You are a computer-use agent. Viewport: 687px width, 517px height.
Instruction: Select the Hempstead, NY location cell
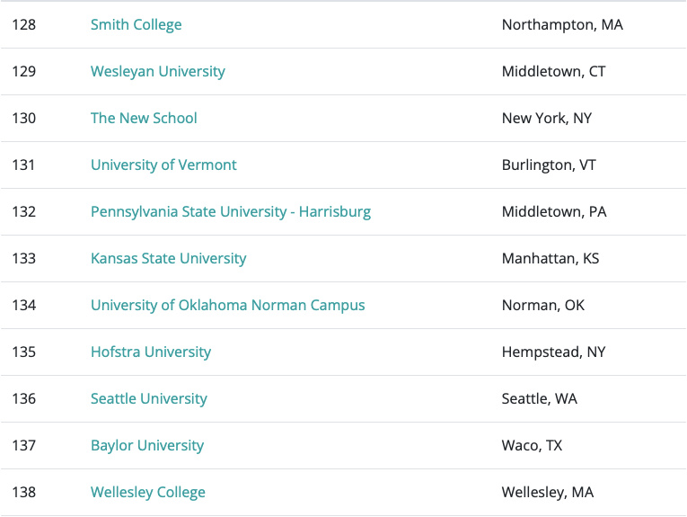[553, 352]
